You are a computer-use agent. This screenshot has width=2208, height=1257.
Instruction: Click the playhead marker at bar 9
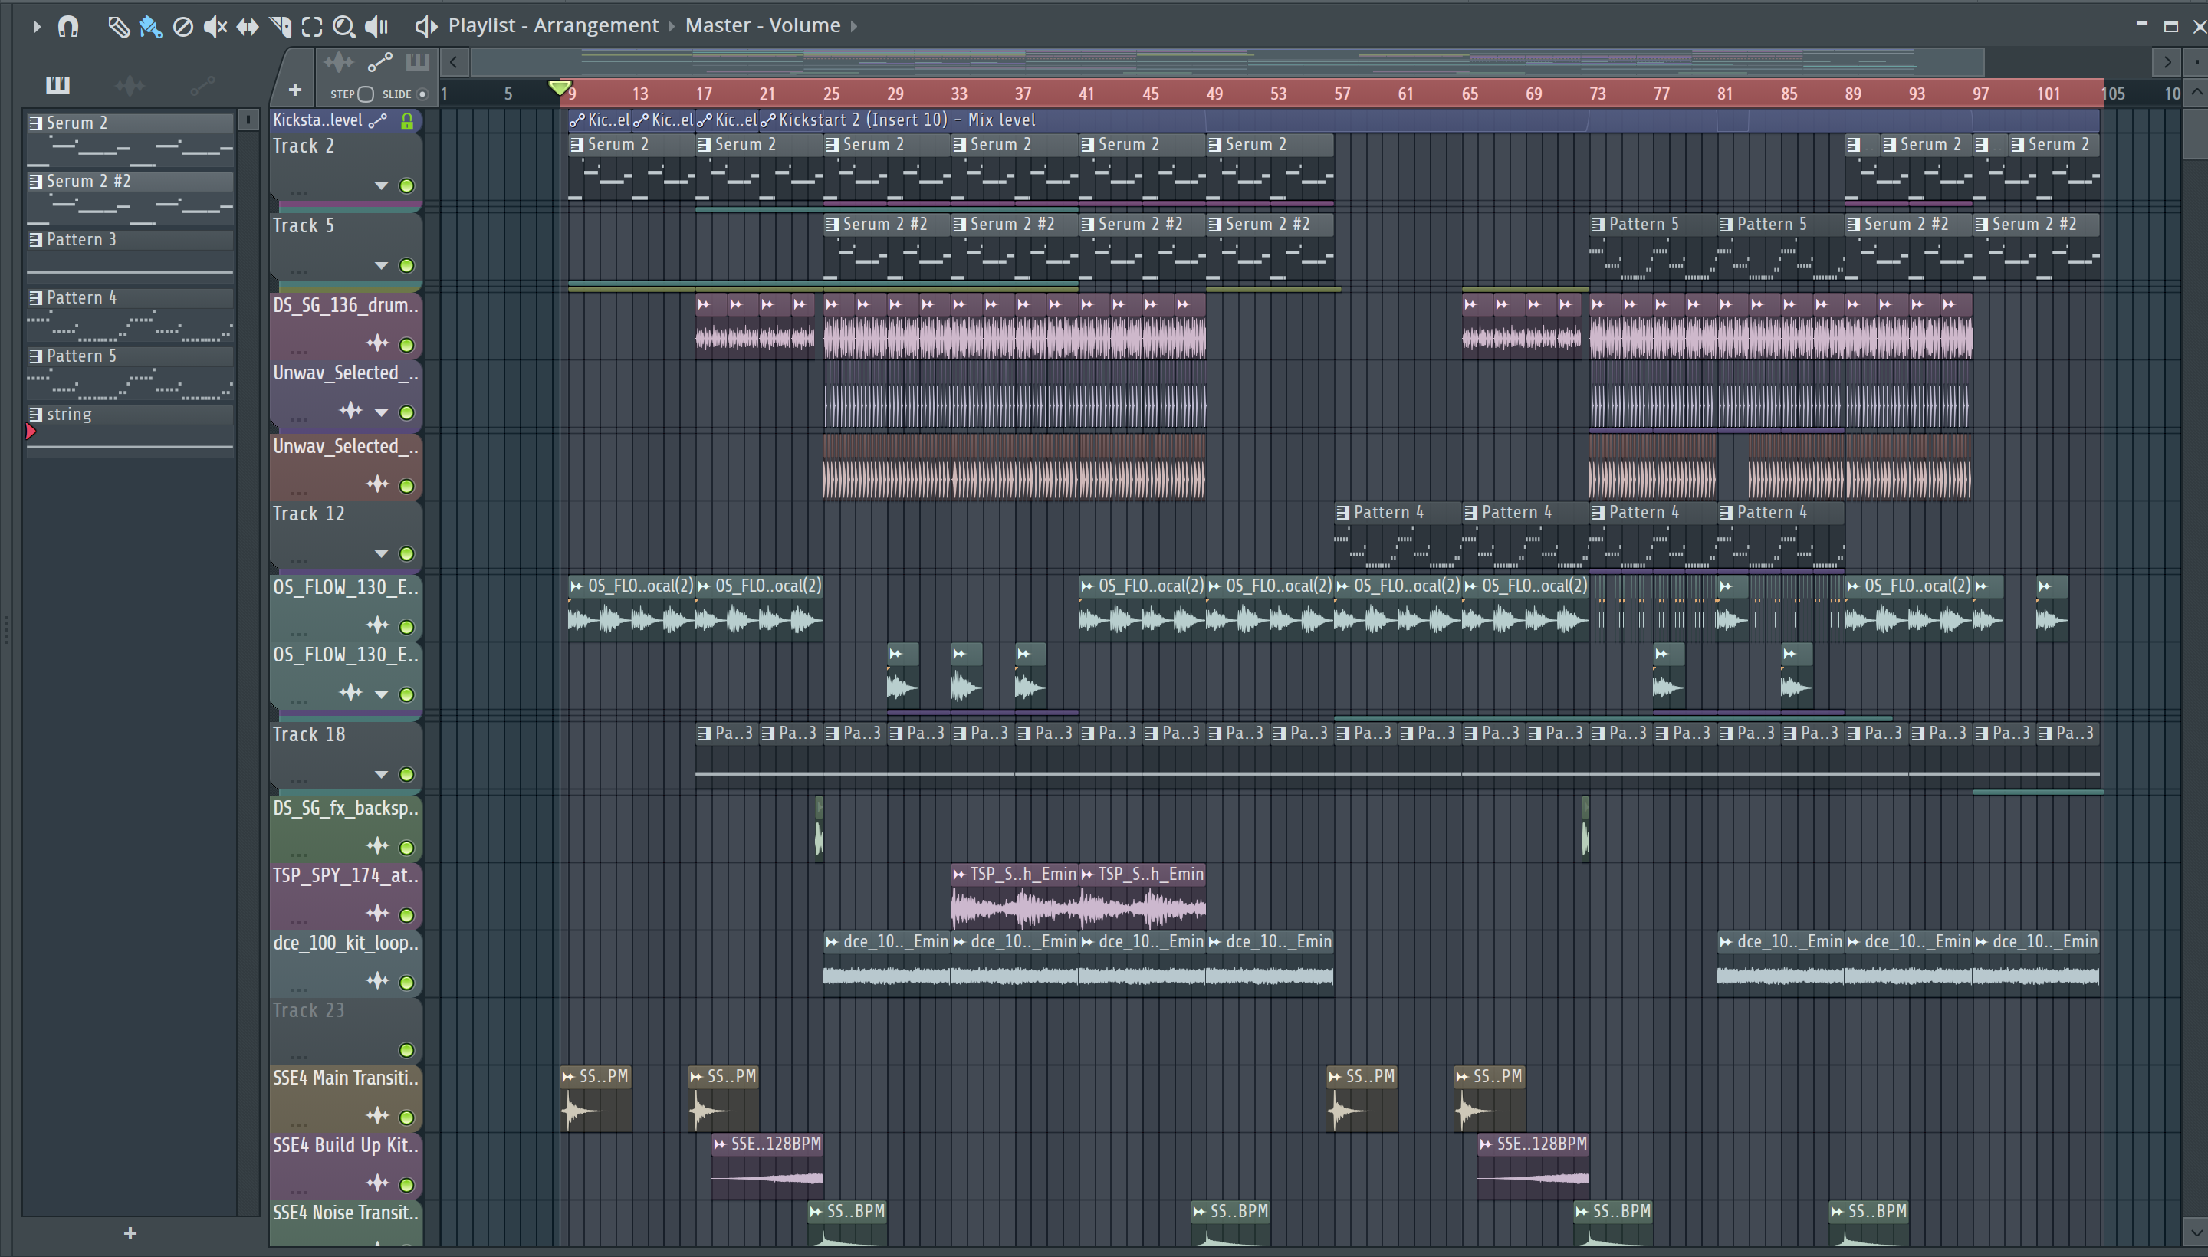point(560,88)
